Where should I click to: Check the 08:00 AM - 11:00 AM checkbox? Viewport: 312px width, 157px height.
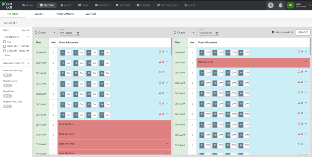(x=5, y=46)
